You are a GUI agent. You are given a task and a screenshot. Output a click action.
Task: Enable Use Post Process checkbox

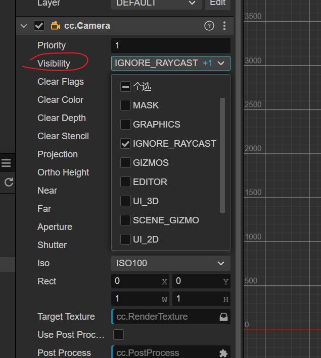pyautogui.click(x=118, y=335)
